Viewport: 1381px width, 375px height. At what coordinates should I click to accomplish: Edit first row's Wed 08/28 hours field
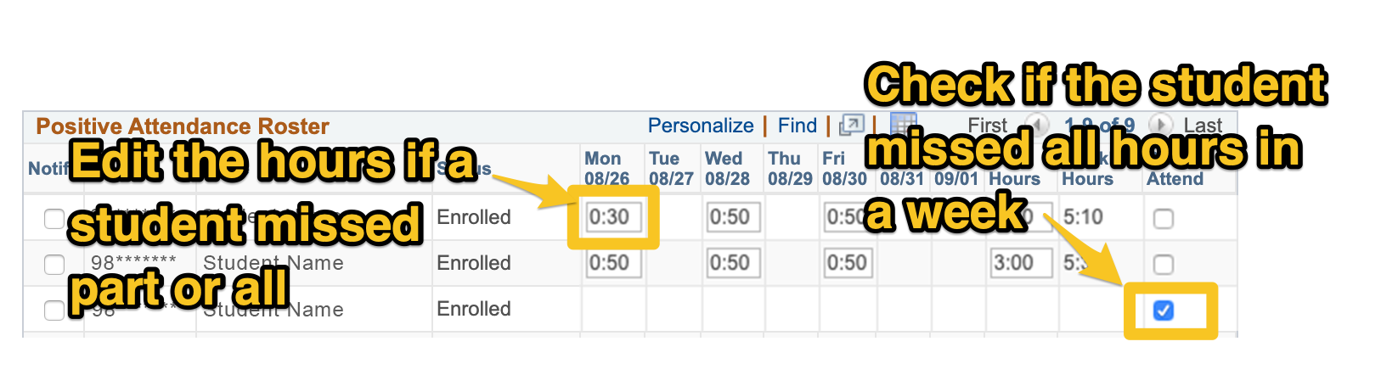coord(730,217)
